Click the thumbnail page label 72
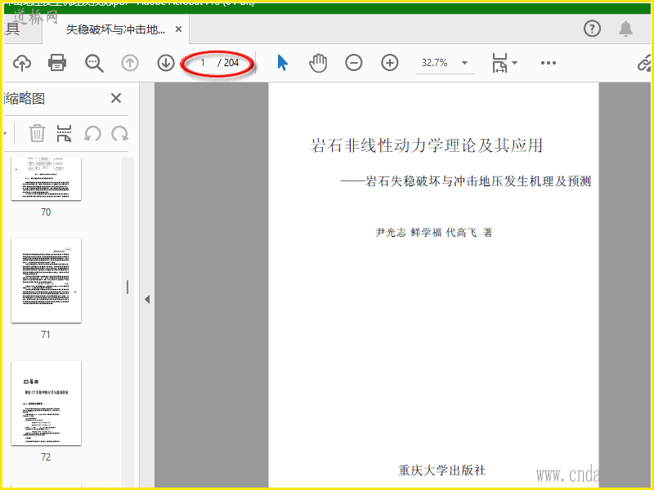Screen dimensions: 654x490 [x=46, y=457]
